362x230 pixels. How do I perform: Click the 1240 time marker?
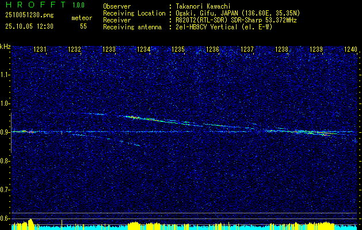[350, 49]
